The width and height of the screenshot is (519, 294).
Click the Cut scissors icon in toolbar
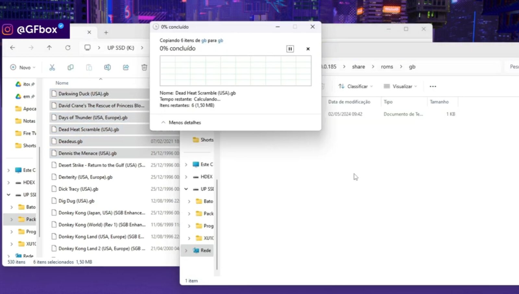pyautogui.click(x=52, y=67)
